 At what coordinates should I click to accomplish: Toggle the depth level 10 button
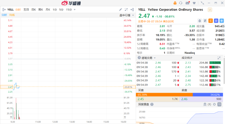pos(220,104)
